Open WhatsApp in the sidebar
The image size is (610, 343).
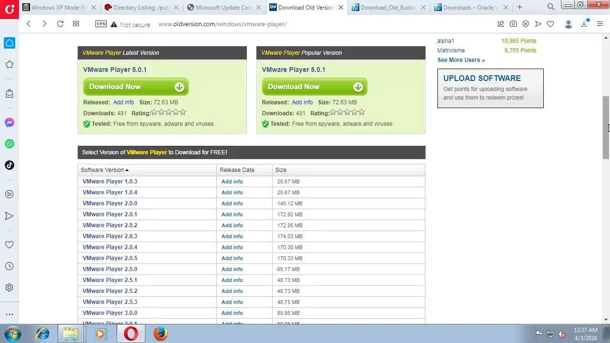pyautogui.click(x=9, y=144)
